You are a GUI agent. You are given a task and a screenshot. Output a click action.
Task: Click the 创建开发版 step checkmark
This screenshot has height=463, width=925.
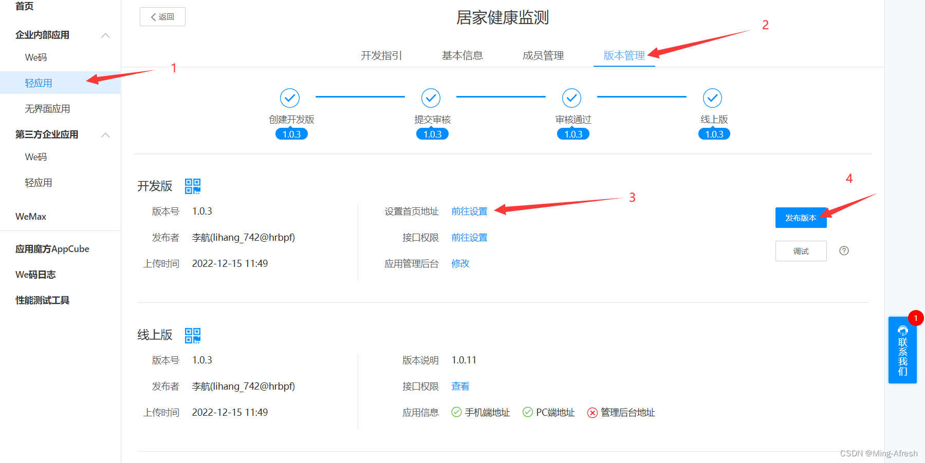pyautogui.click(x=290, y=98)
